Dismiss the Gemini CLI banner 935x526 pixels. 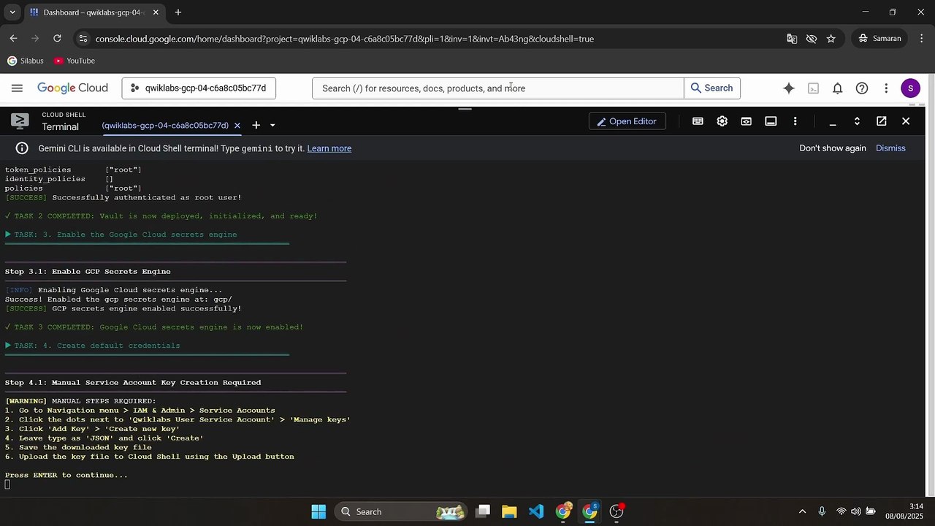pos(890,148)
